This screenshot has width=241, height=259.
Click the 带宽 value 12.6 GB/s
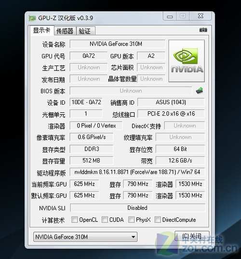coord(180,161)
